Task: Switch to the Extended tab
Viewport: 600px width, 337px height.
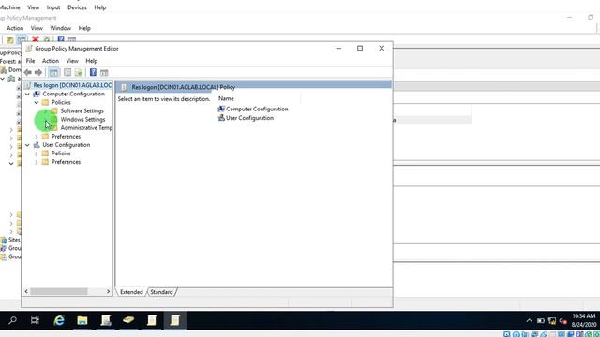Action: [x=131, y=292]
